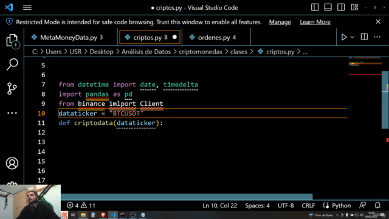The image size is (389, 219).
Task: Click the Learn More link
Action: pyautogui.click(x=315, y=22)
